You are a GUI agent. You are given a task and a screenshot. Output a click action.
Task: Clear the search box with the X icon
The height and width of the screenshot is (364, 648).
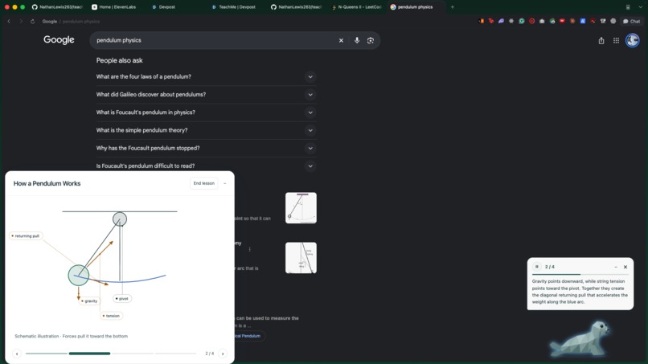341,40
